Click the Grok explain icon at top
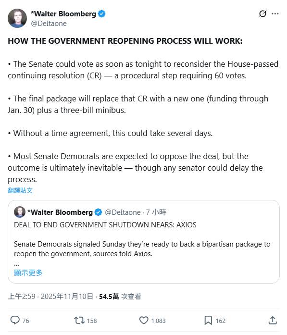Viewport: 287px width, 335px height. pos(262,13)
